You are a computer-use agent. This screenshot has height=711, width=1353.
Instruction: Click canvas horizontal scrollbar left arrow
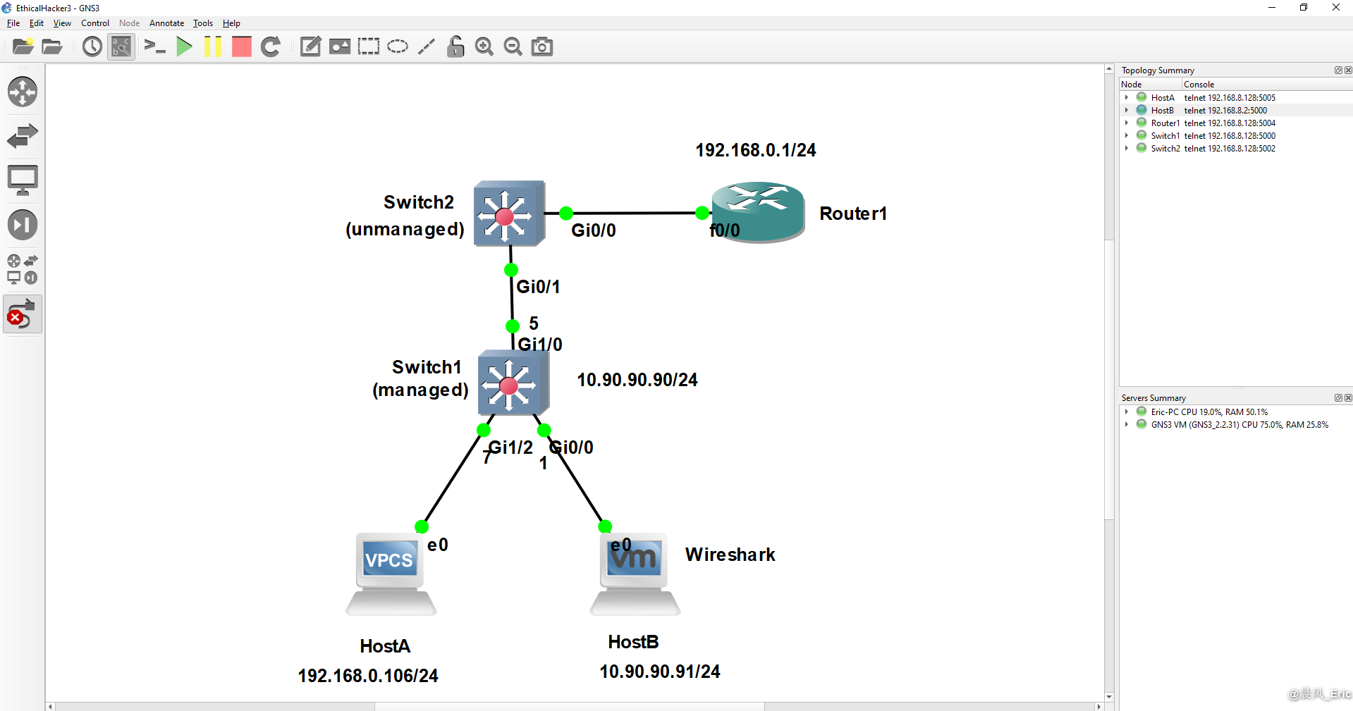(x=50, y=706)
